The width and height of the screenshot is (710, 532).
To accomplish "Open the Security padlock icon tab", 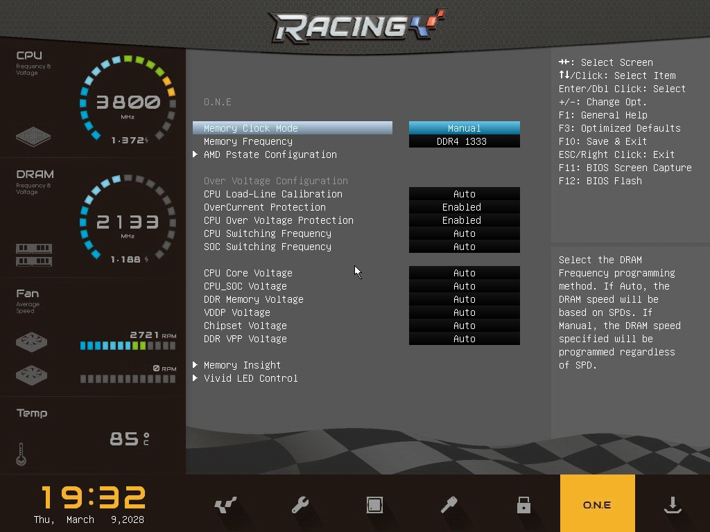I will 523,505.
